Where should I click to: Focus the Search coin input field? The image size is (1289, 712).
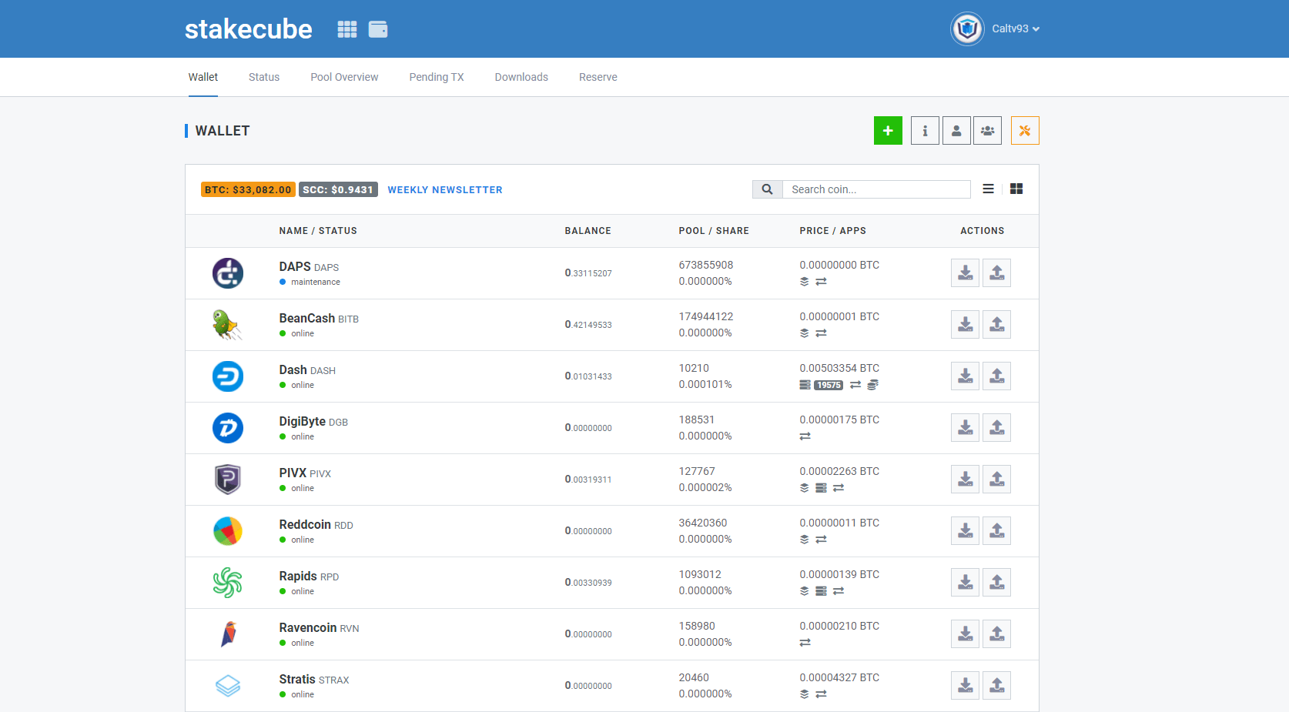876,189
